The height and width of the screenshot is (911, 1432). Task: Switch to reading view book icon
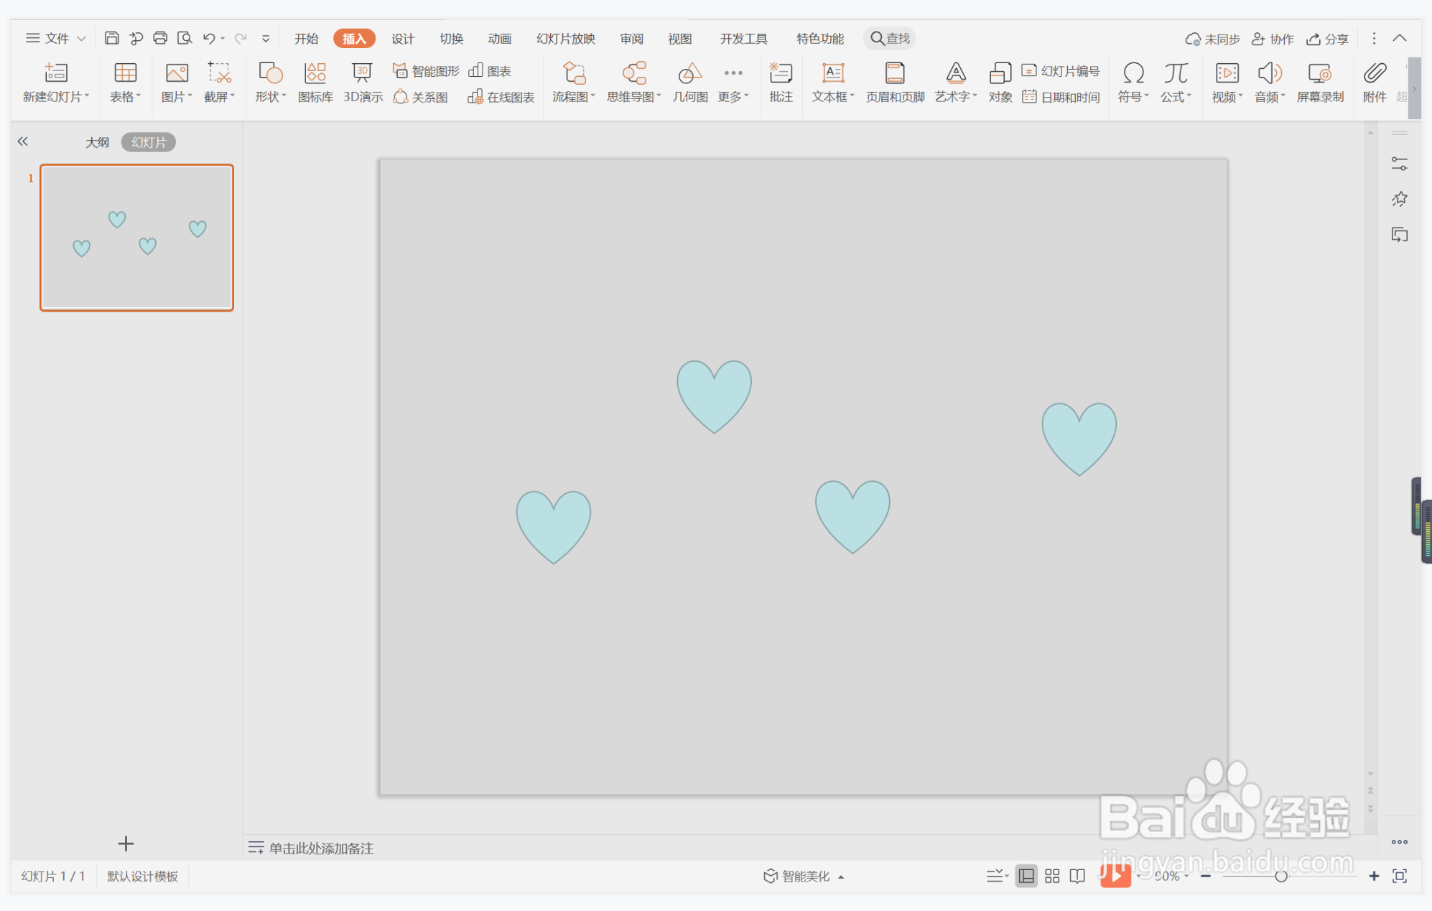point(1077,876)
